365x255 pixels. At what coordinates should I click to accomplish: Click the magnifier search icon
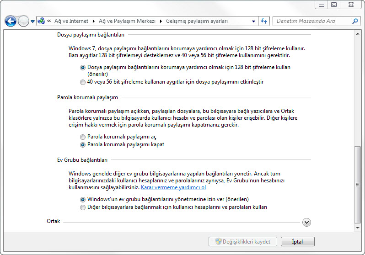click(x=355, y=21)
